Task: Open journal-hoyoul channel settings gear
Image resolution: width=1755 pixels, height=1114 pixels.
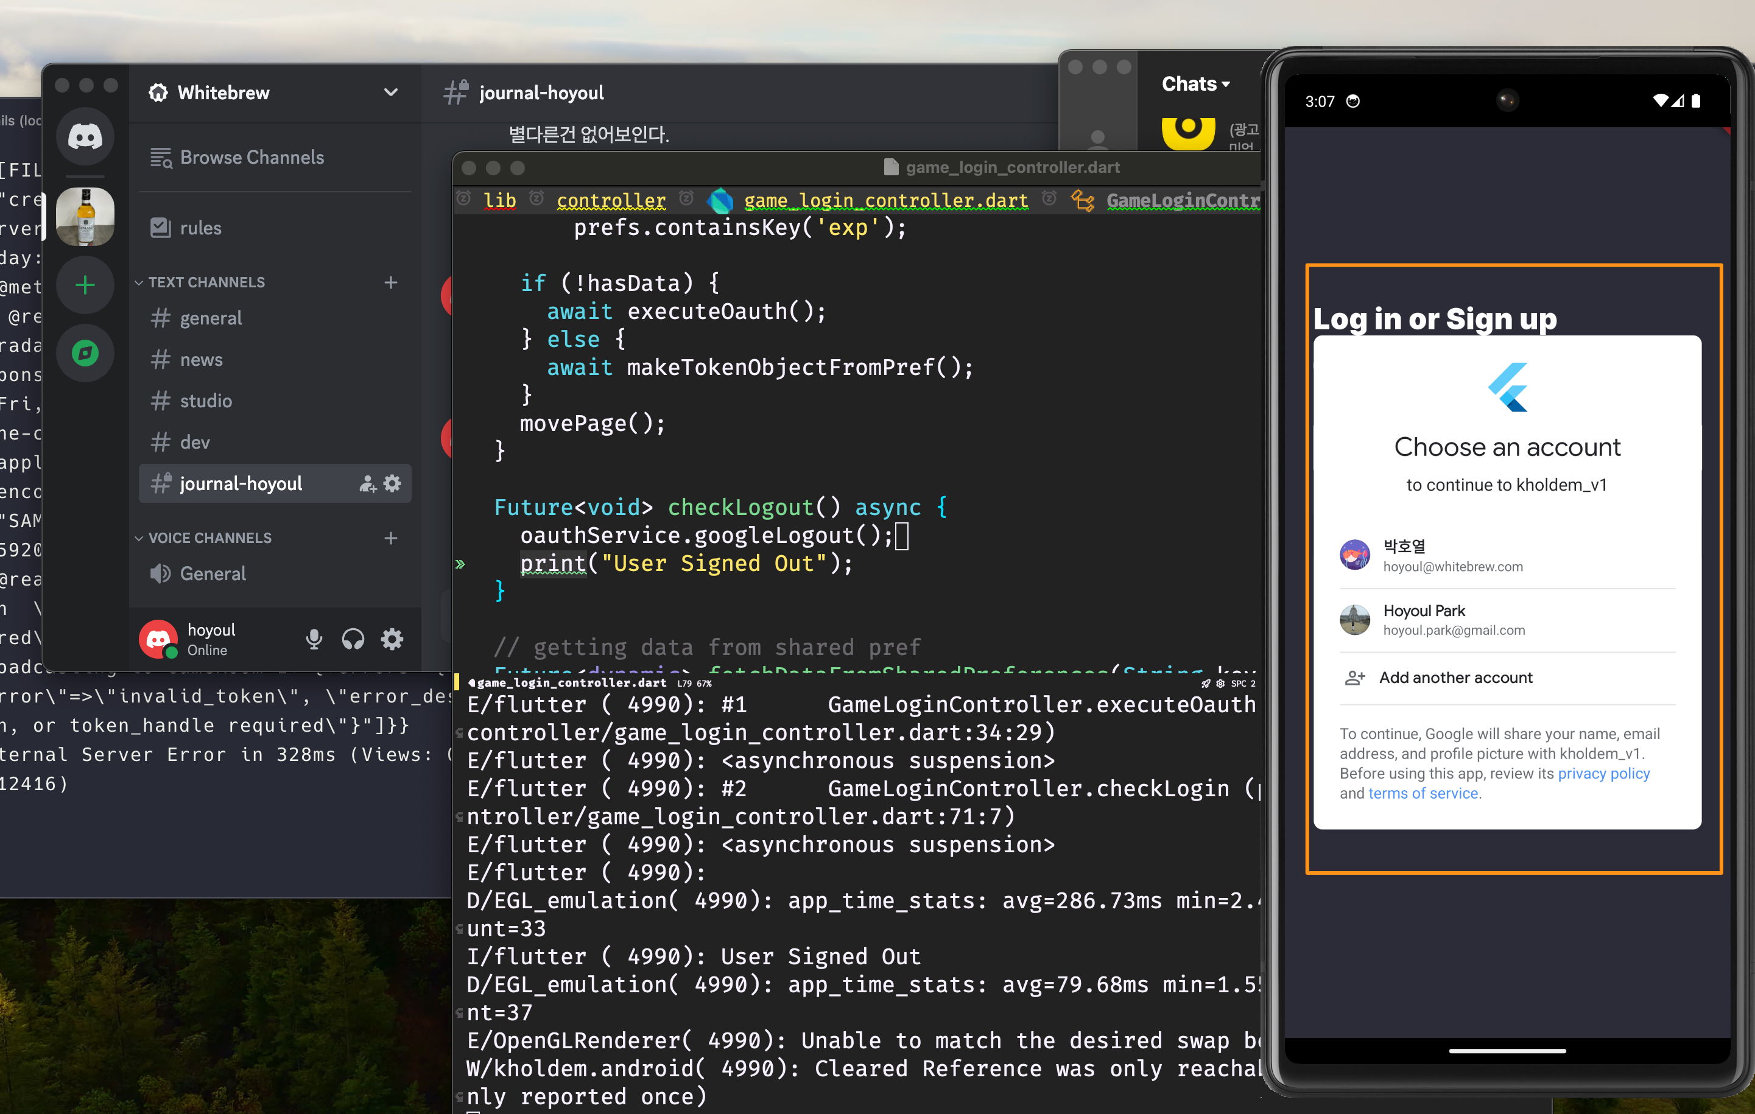Action: (393, 483)
